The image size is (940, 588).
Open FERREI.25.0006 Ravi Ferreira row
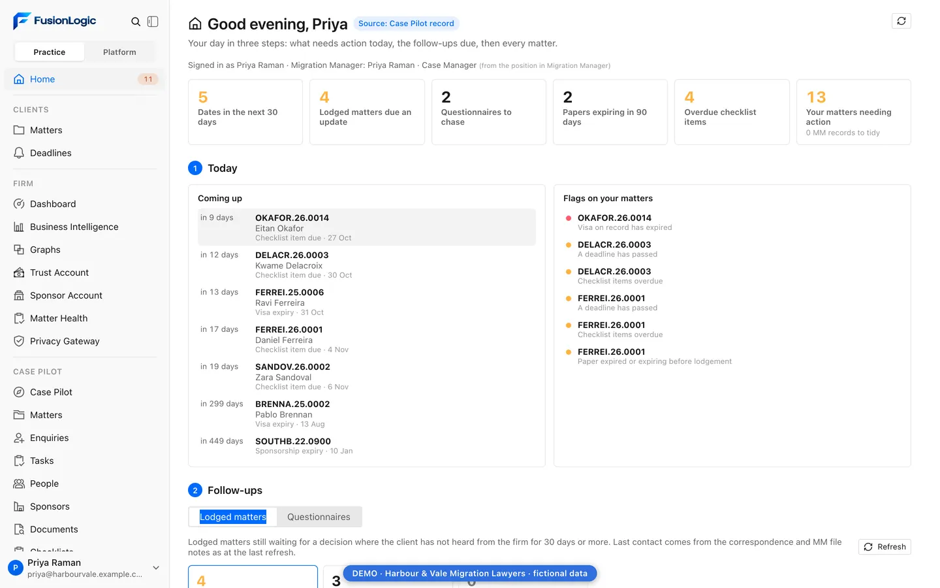[366, 302]
